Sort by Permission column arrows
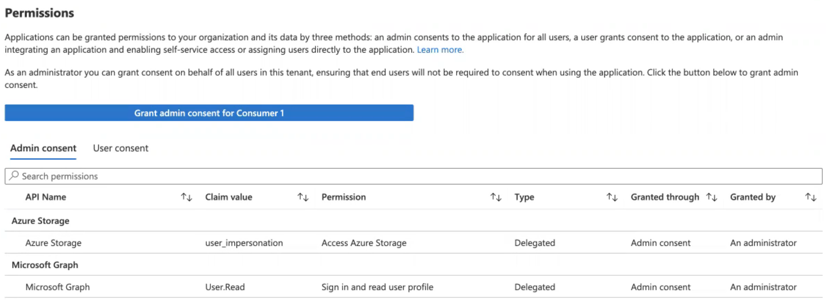Image resolution: width=830 pixels, height=304 pixels. point(496,197)
